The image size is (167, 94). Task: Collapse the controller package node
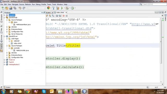pos(9,48)
